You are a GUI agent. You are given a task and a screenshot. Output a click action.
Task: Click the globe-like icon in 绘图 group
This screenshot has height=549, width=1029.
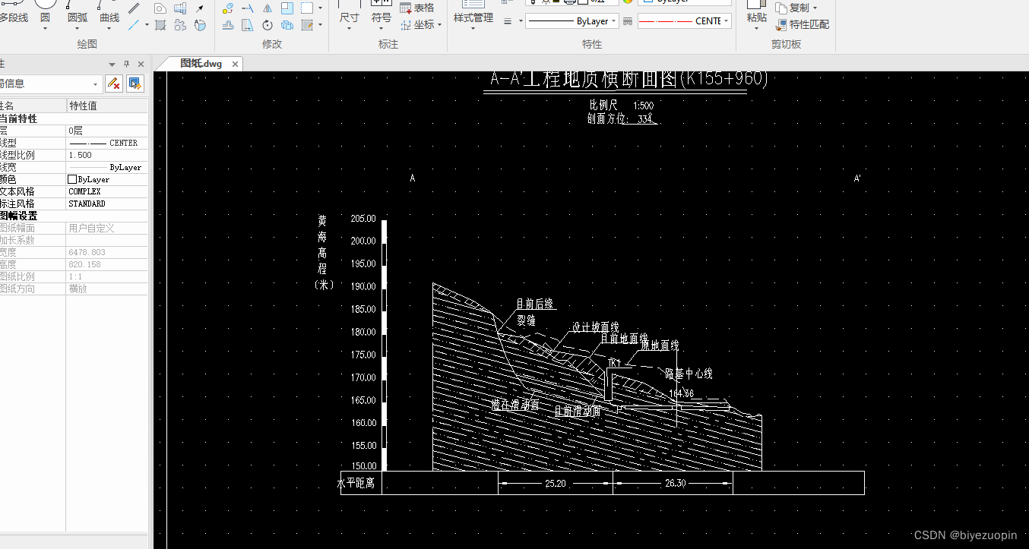tap(200, 25)
